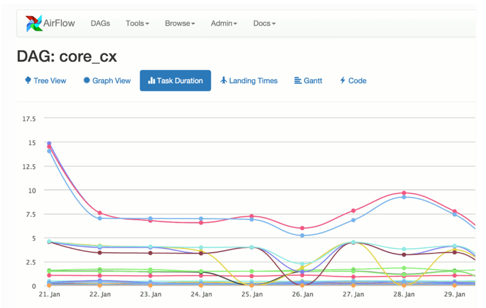Click the pink data point on 22. Jan near 7.5

tap(100, 213)
